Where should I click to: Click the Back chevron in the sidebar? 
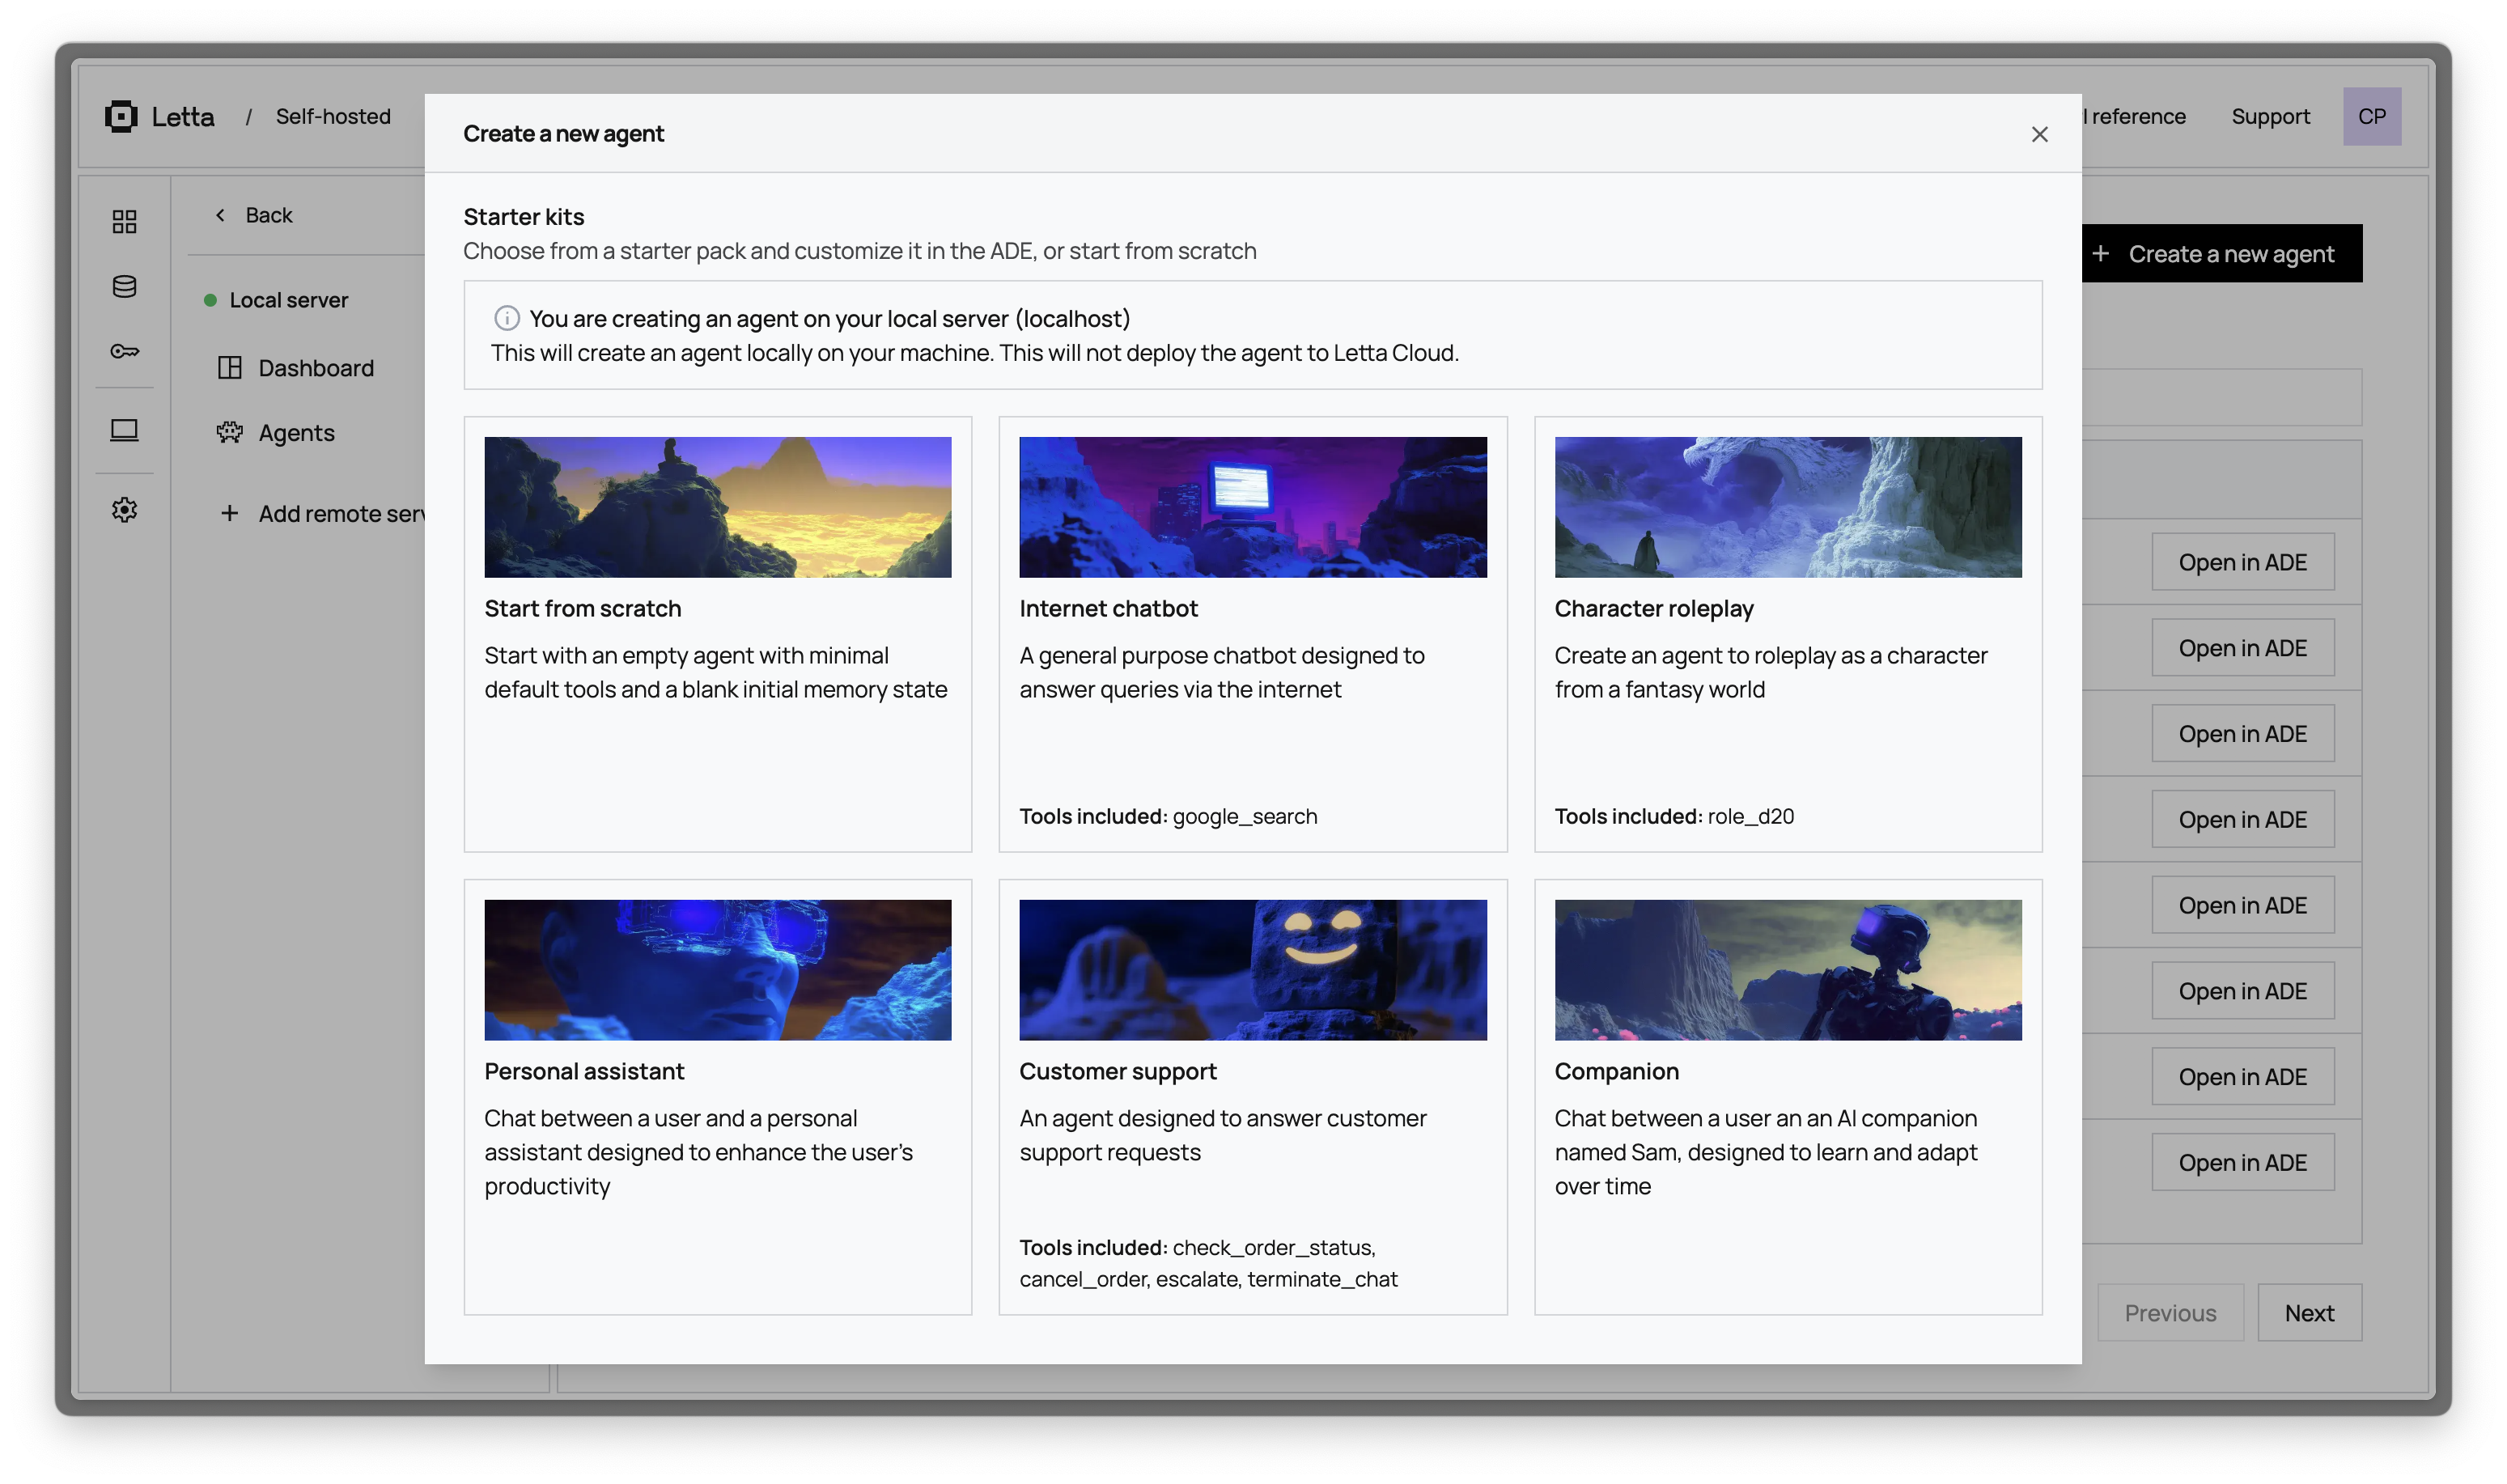pos(221,215)
